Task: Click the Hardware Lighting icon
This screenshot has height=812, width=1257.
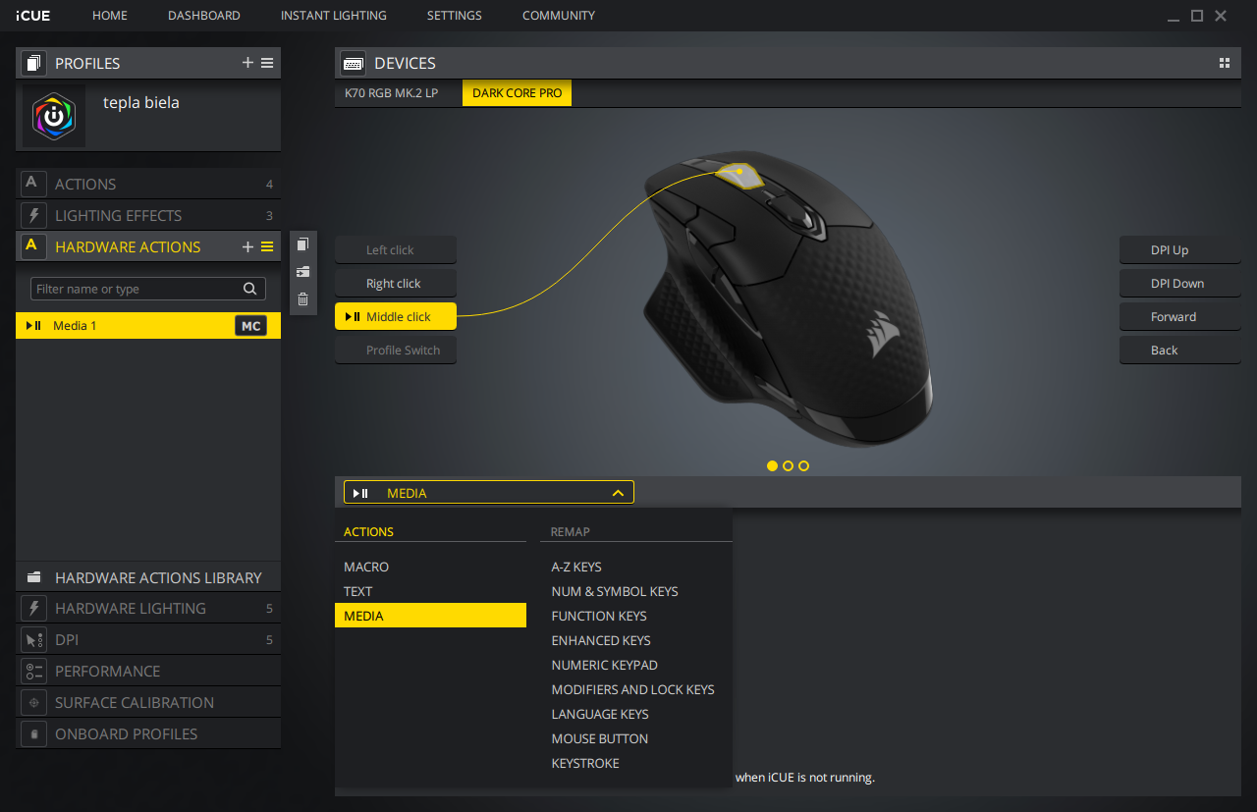Action: coord(34,608)
